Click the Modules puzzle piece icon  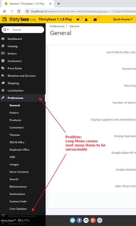3,75
